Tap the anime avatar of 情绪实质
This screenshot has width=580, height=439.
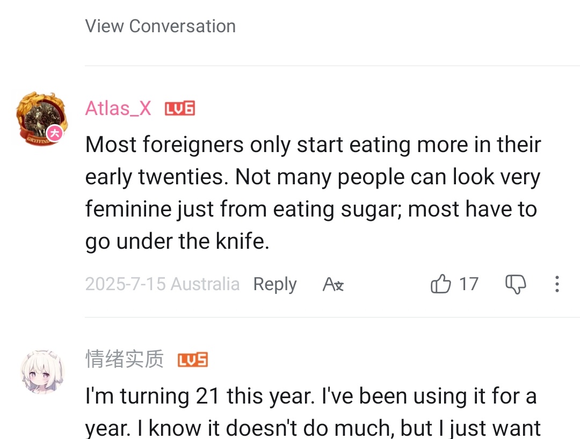point(42,372)
